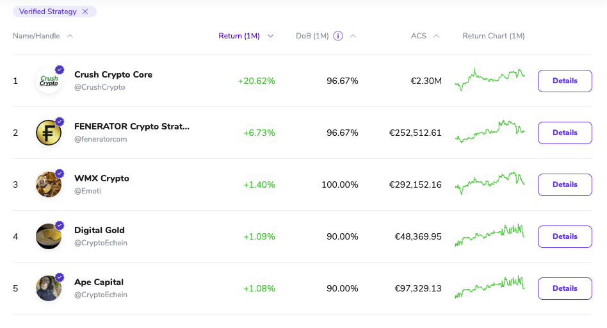Click the DoB (1M) info icon

(x=338, y=36)
